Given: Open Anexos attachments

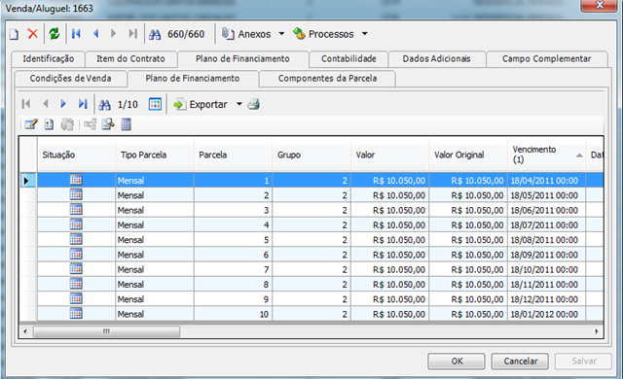Looking at the screenshot, I should tap(246, 34).
